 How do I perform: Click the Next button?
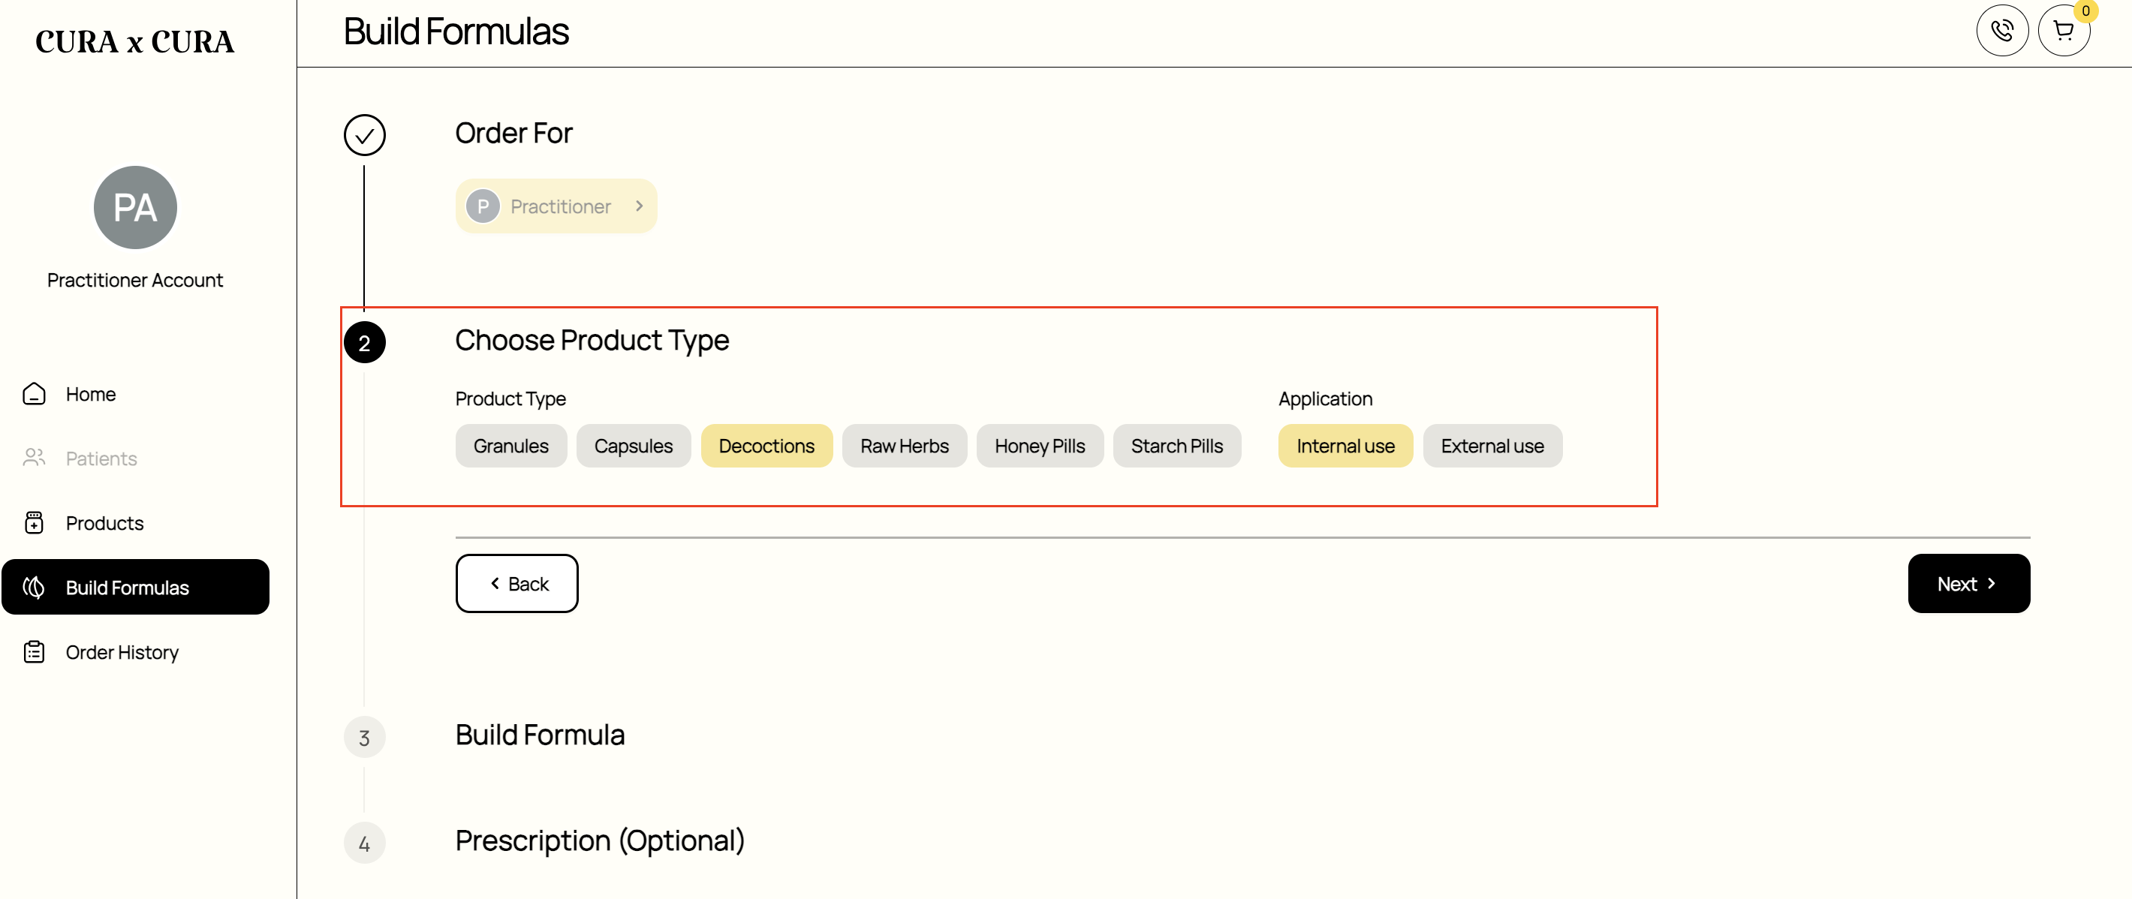(1968, 583)
